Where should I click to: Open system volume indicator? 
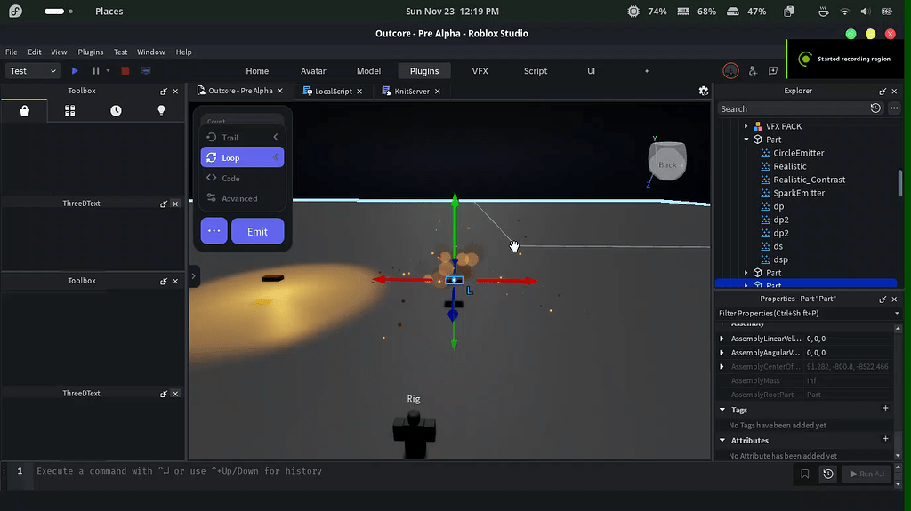(x=865, y=11)
